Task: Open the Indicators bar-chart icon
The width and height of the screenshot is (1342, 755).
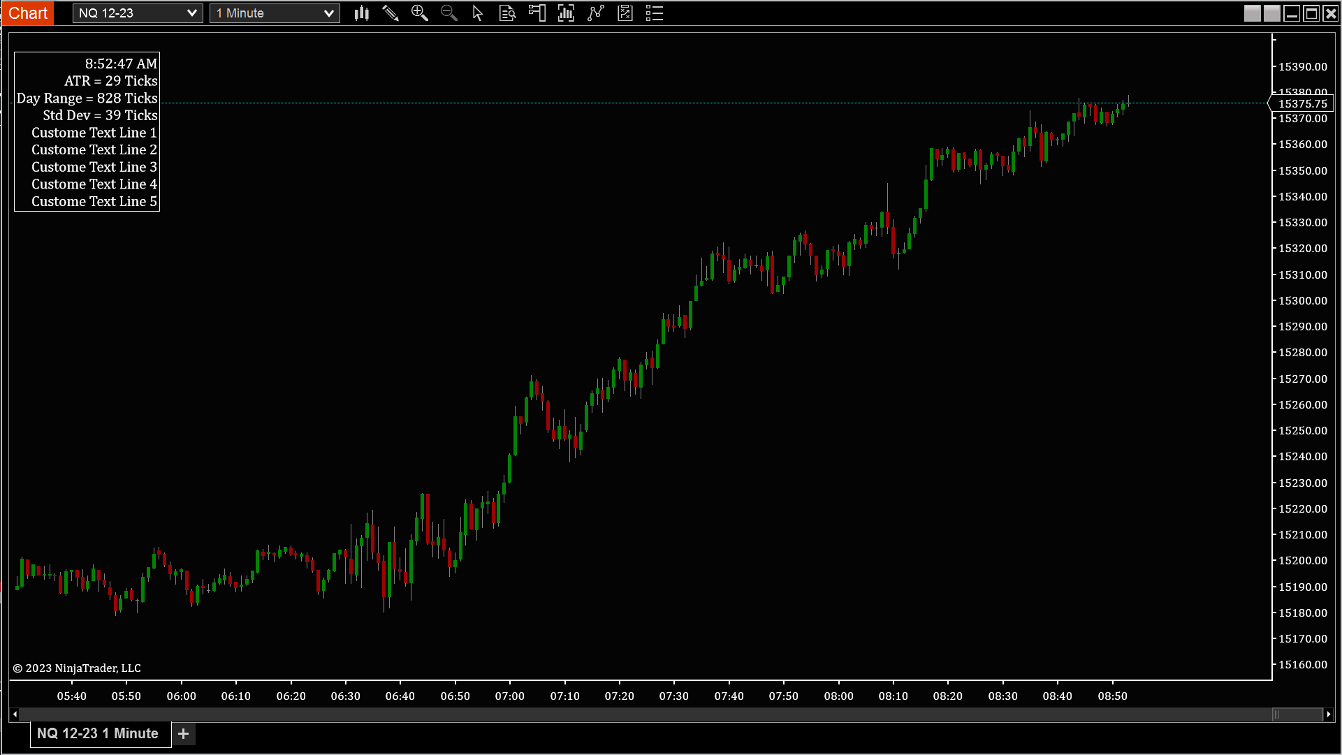Action: (566, 13)
